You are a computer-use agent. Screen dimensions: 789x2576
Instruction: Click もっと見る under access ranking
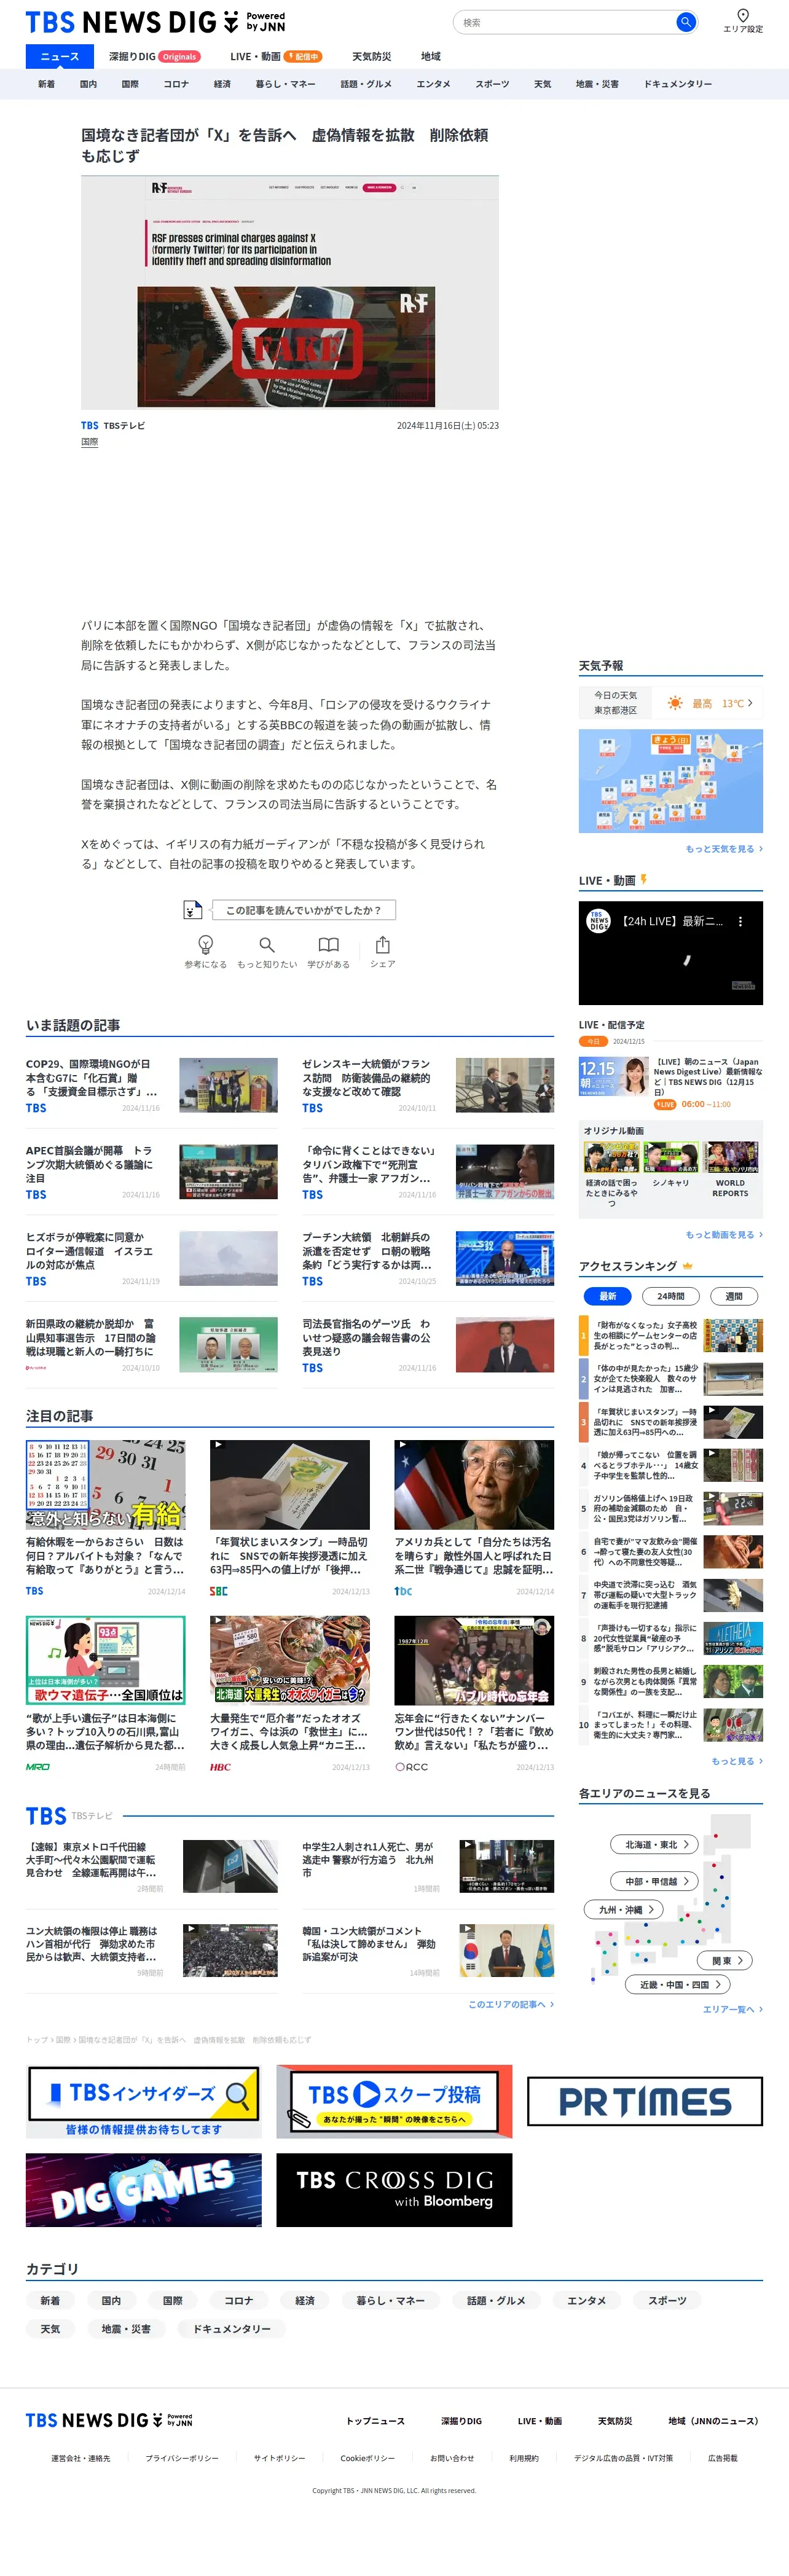(x=737, y=1761)
